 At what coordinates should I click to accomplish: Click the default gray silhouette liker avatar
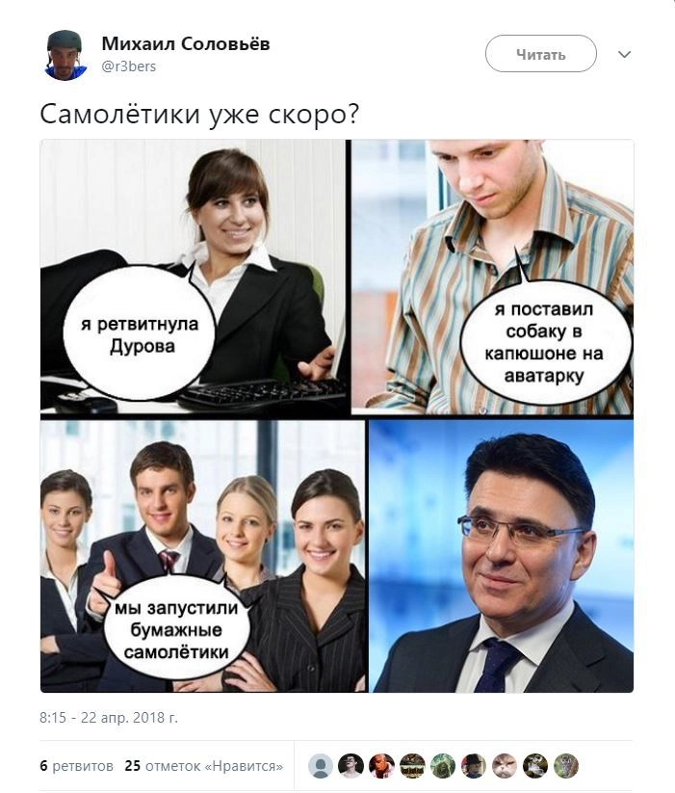pyautogui.click(x=321, y=766)
